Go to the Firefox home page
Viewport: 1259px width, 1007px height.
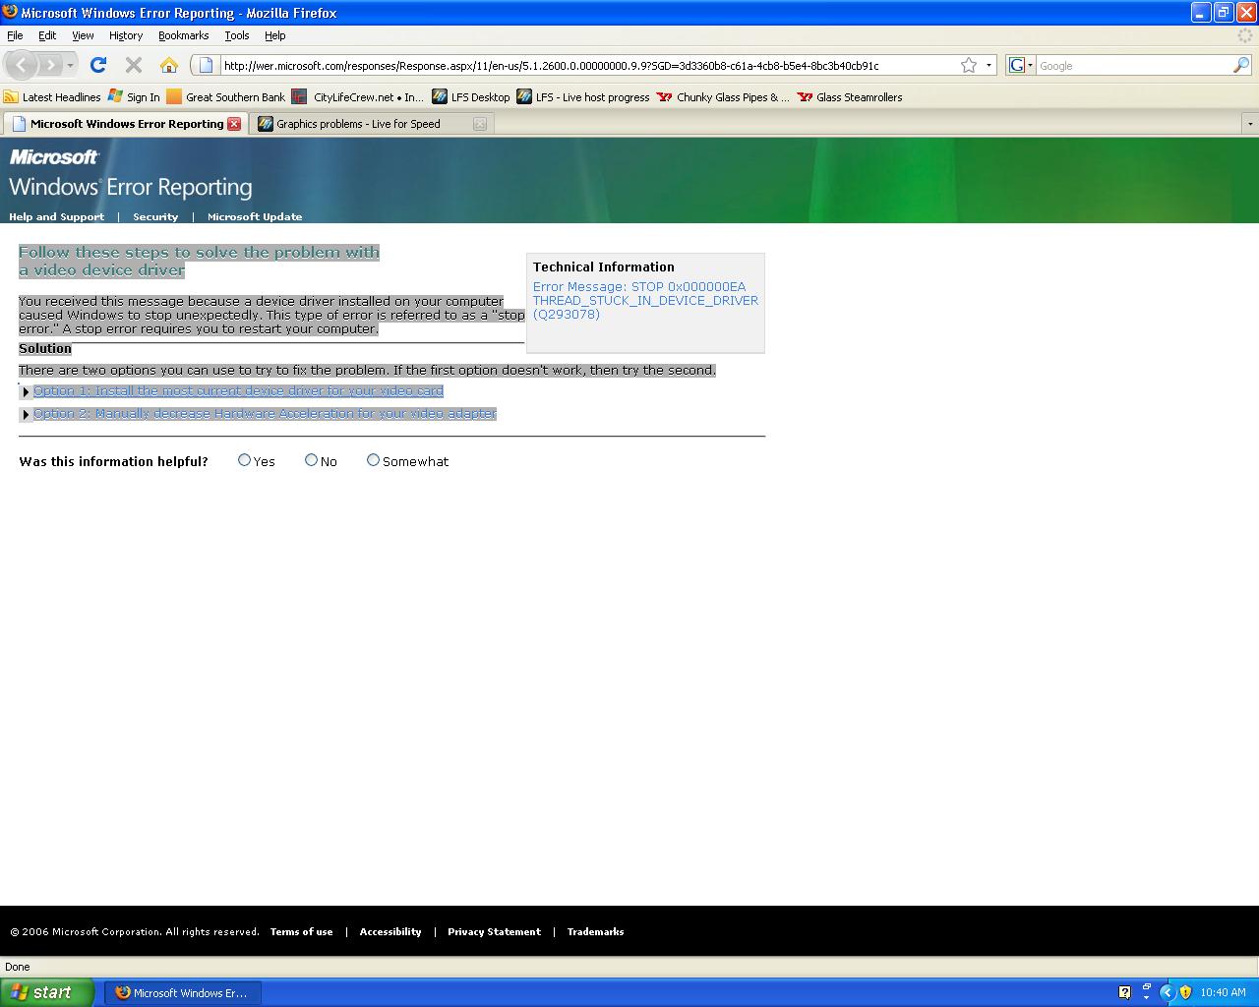169,66
